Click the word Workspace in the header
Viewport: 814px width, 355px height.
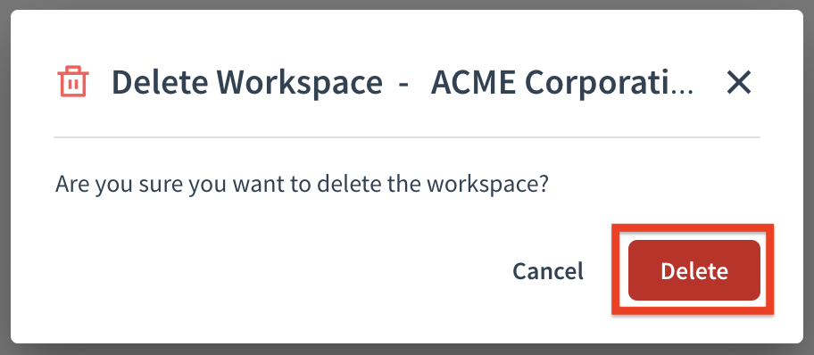300,82
